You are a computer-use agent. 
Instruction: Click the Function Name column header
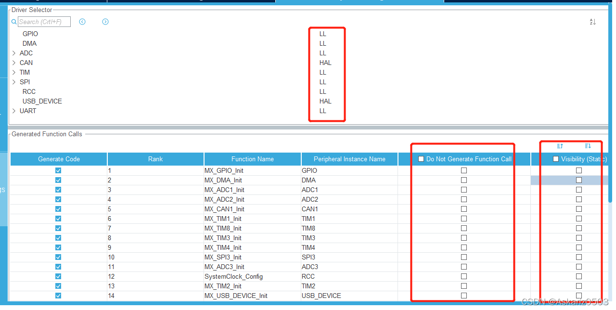[x=252, y=159]
